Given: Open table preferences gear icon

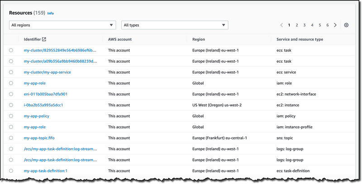Looking at the screenshot, I should coord(346,25).
